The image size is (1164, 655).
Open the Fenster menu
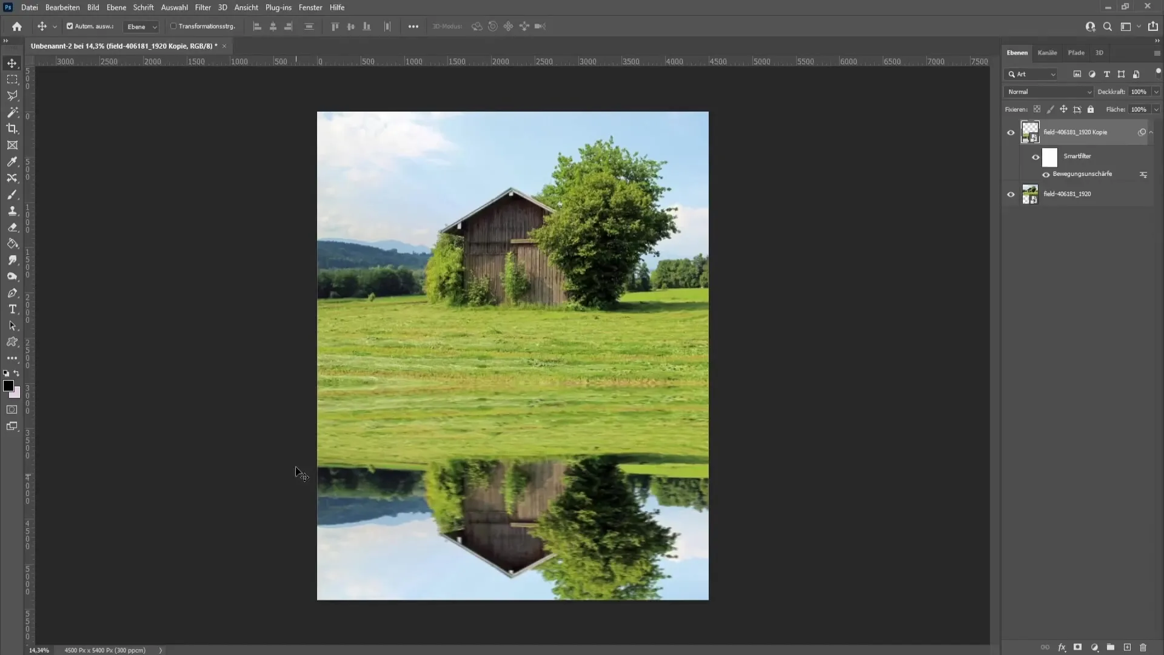[x=310, y=7]
